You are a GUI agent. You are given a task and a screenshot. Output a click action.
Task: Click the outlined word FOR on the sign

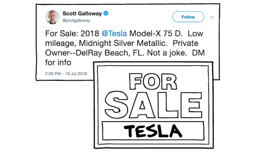click(x=153, y=81)
